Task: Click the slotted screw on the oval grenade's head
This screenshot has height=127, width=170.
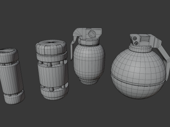Action: click(92, 34)
